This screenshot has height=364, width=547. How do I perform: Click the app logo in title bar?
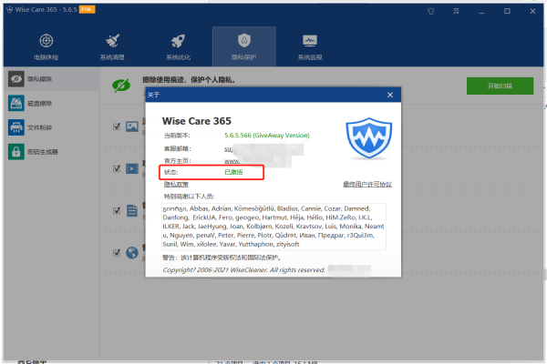coord(10,10)
